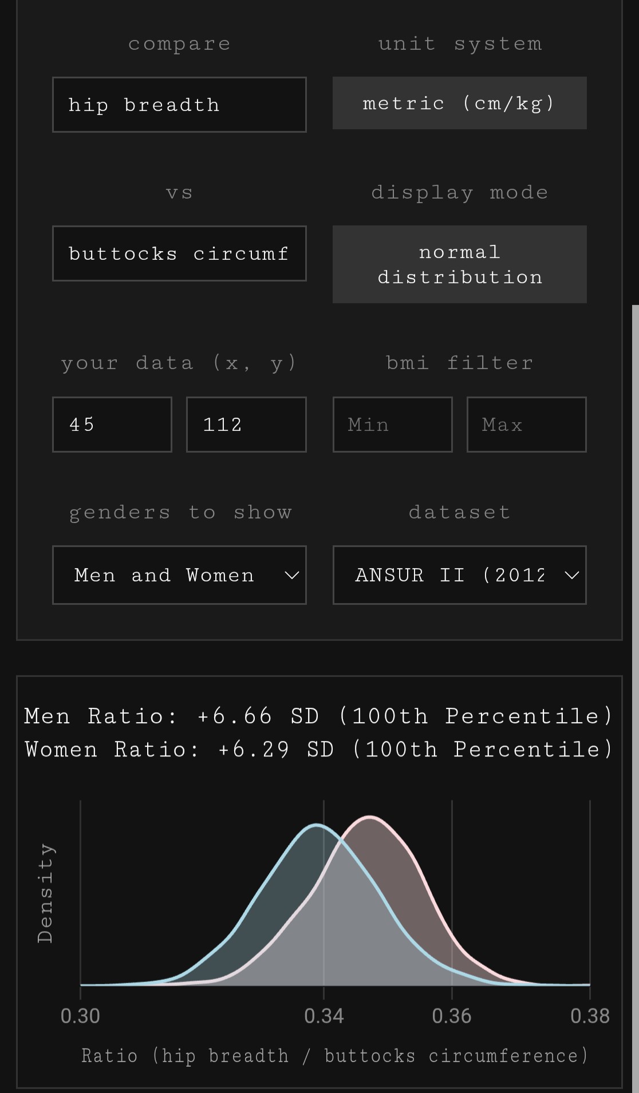Click the 'Density' y-axis label
Viewport: 639px width, 1093px height.
(46, 893)
